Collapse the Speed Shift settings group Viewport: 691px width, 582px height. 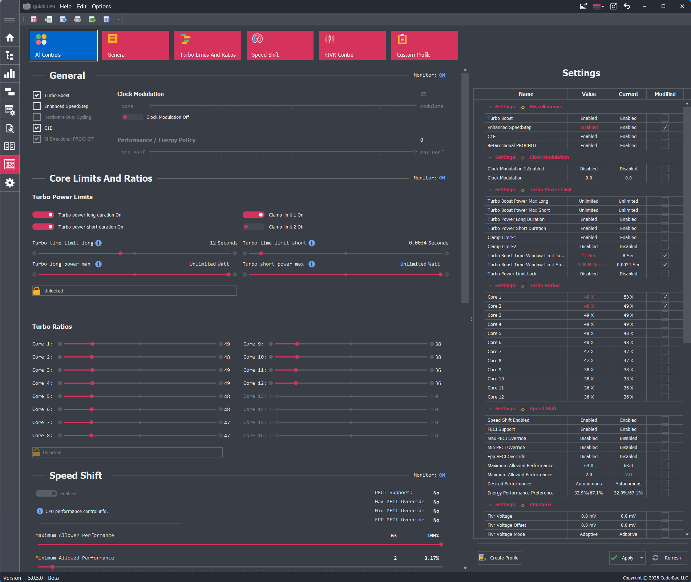(490, 409)
